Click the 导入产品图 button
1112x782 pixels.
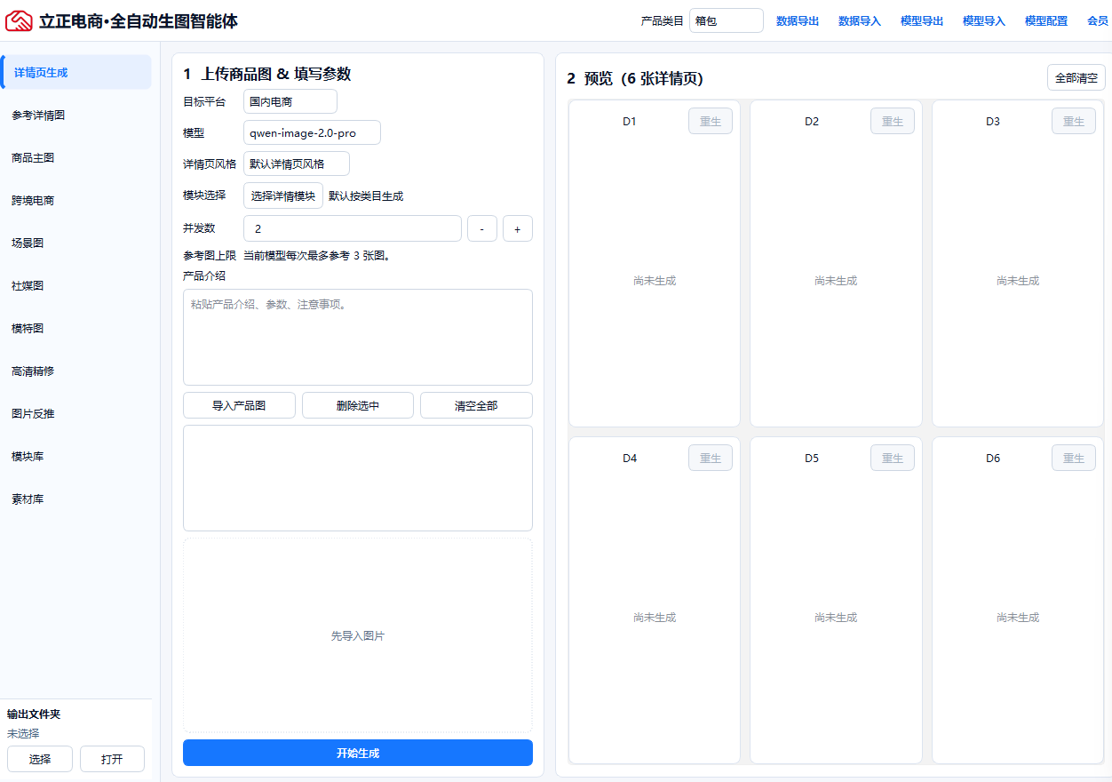[x=239, y=405]
